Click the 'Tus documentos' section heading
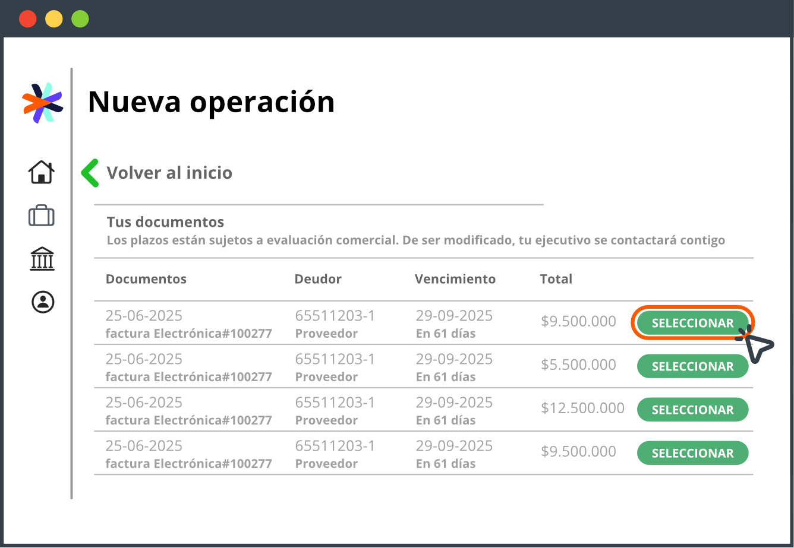 (165, 223)
